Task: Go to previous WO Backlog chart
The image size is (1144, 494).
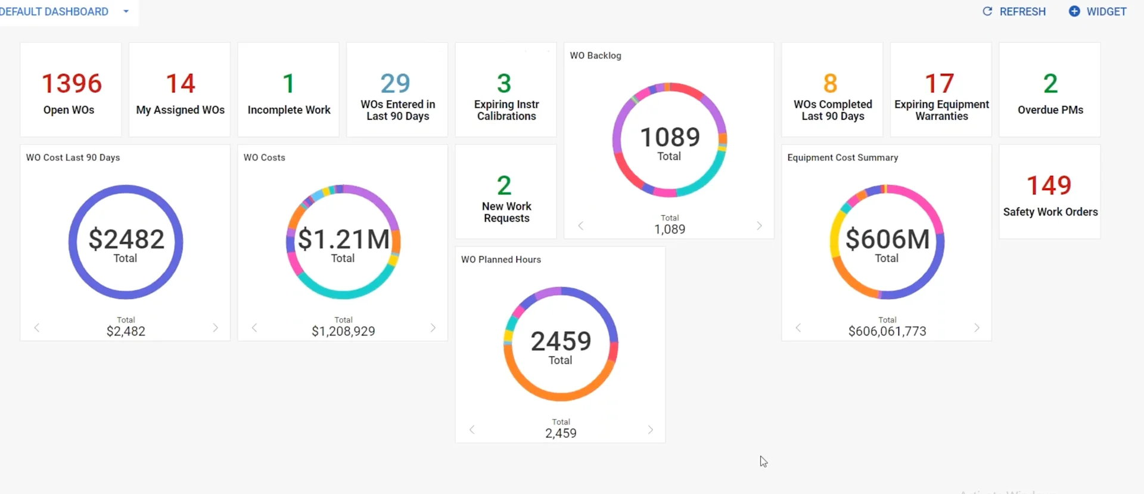Action: pyautogui.click(x=581, y=226)
